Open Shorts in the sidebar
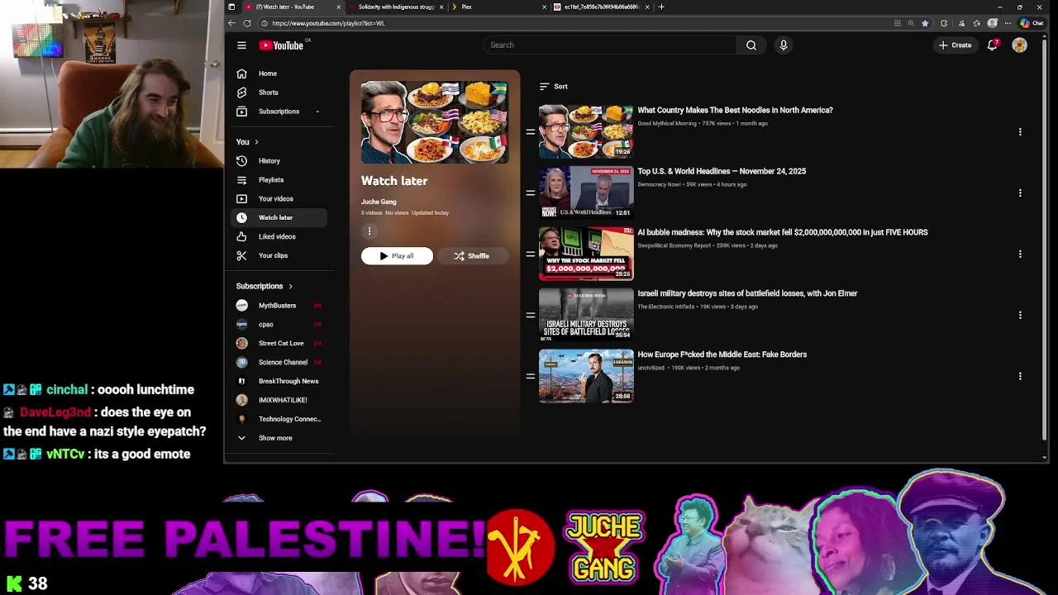1058x595 pixels. point(280,93)
